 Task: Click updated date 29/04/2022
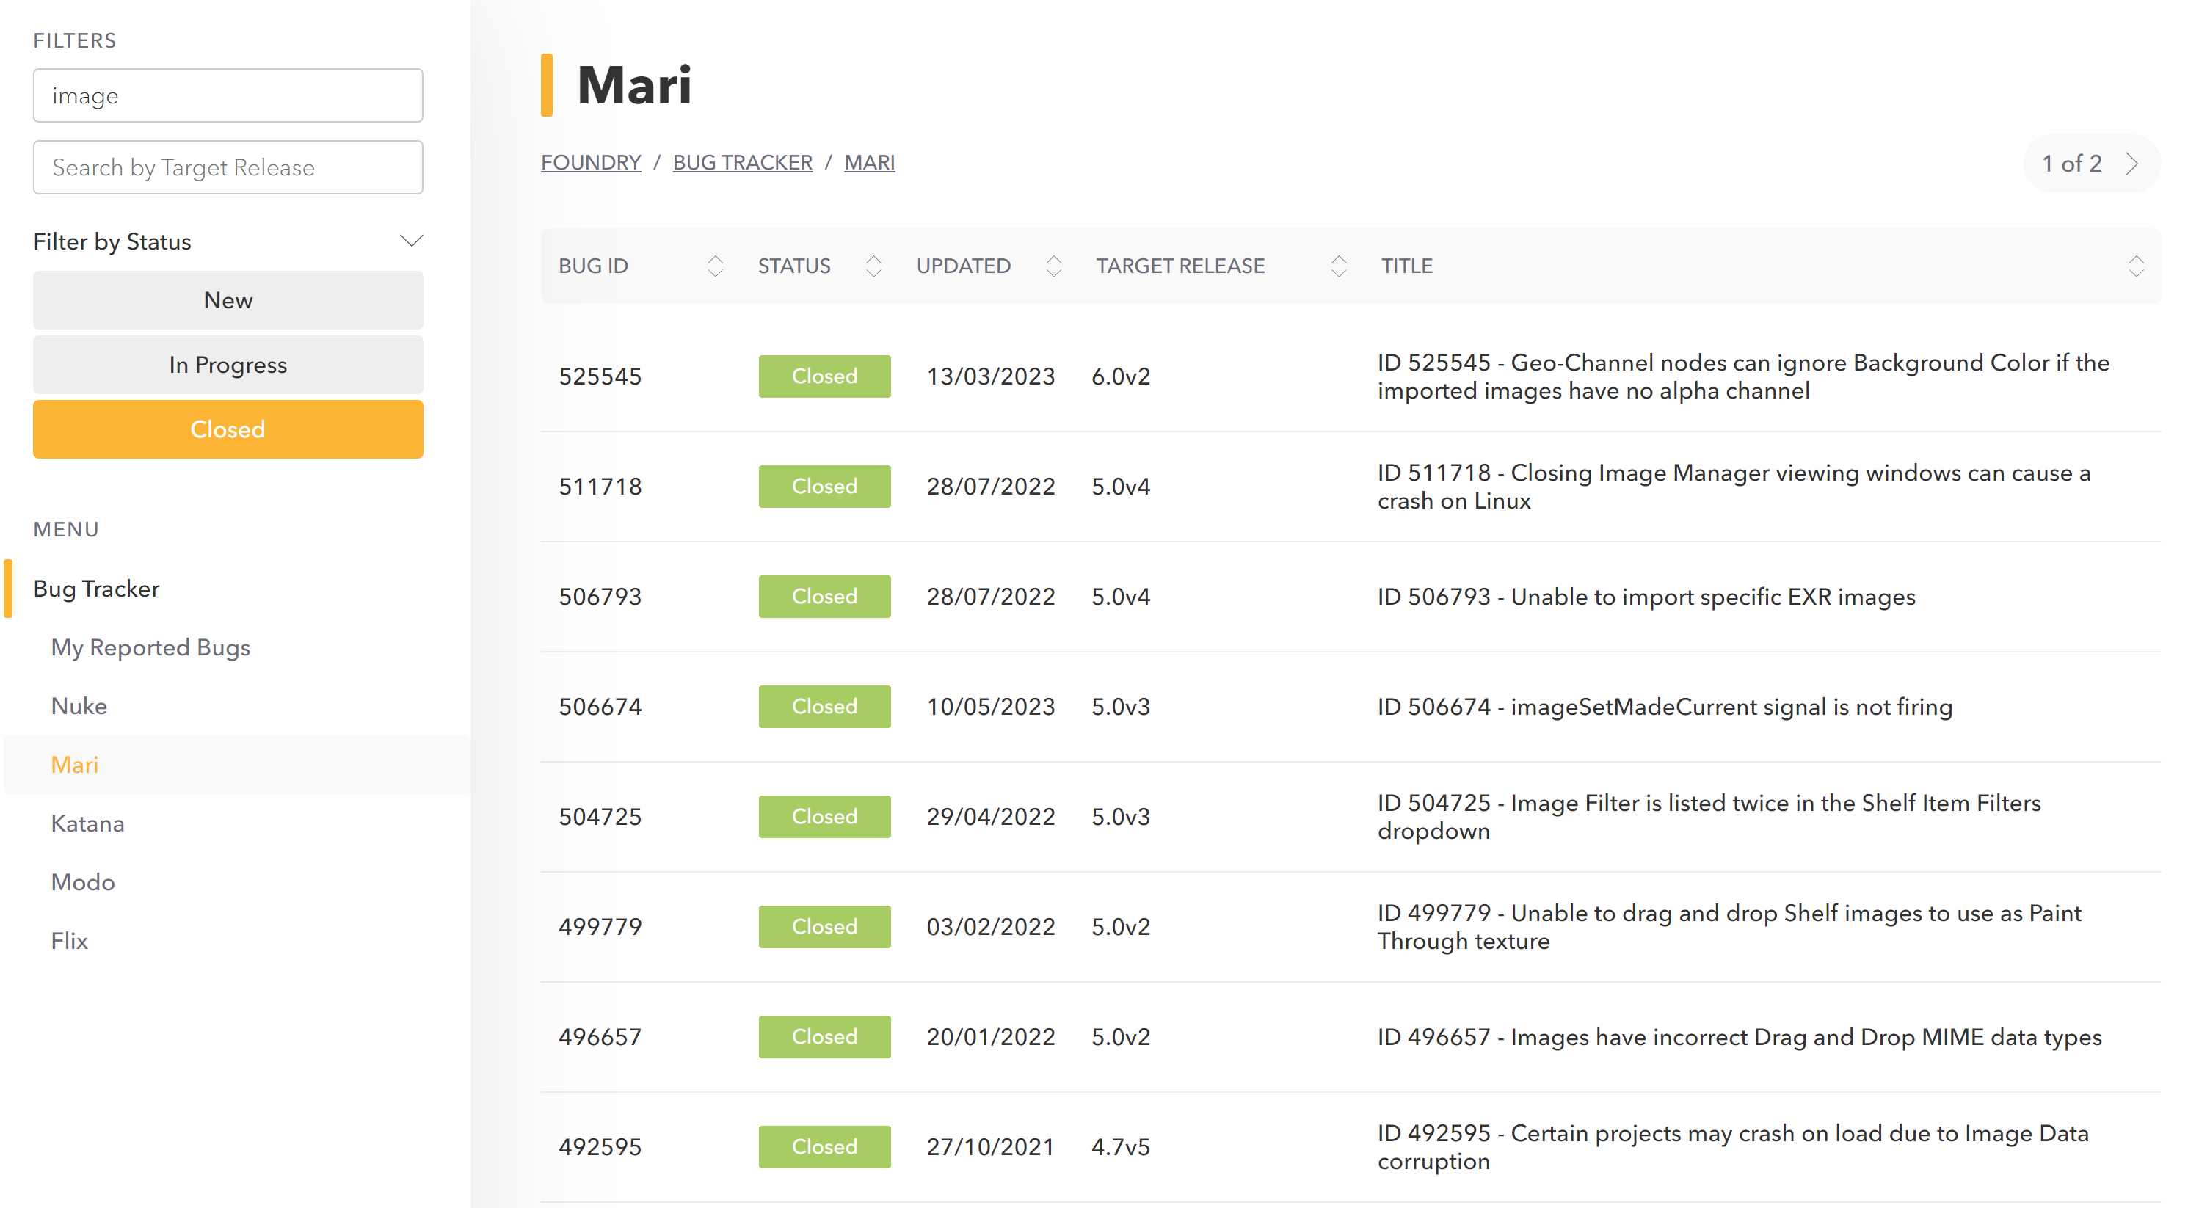pos(990,816)
